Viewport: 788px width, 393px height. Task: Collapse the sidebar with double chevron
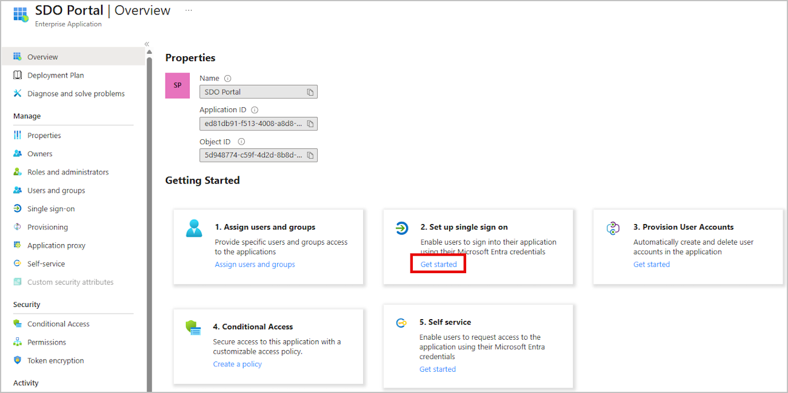pos(147,44)
